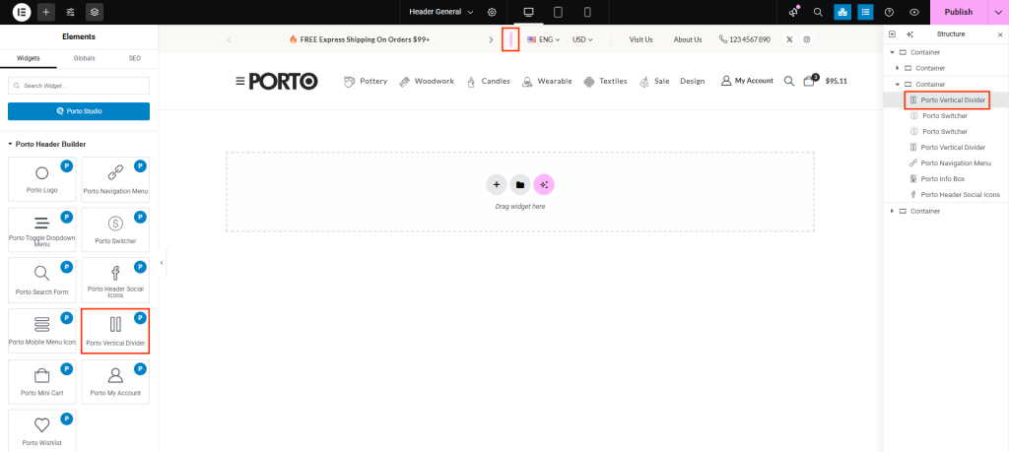Click the Search Widget input field

coord(79,86)
